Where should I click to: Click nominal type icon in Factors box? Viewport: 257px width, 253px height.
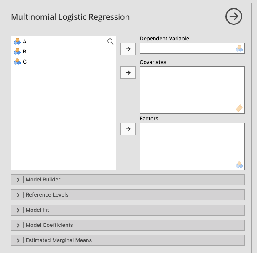(239, 165)
